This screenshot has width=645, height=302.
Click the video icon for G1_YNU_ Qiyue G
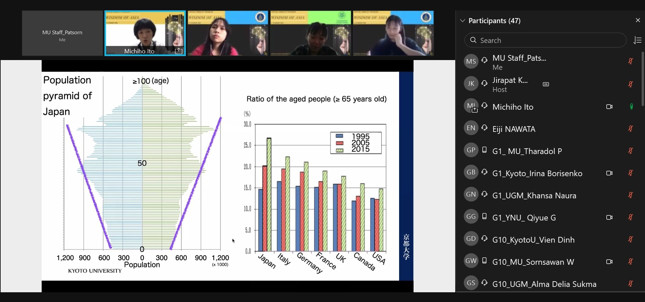[609, 217]
